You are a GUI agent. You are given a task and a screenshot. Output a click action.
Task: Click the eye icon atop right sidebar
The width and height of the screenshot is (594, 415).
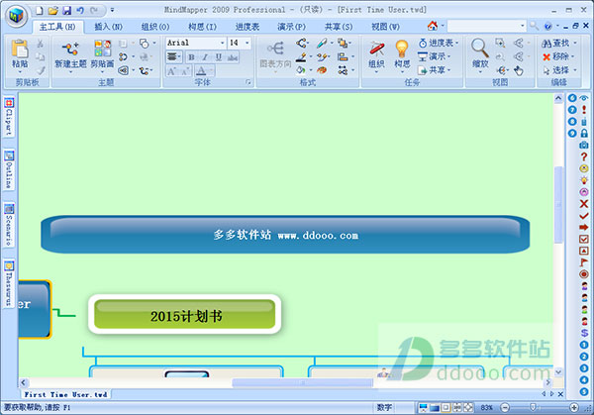click(584, 98)
